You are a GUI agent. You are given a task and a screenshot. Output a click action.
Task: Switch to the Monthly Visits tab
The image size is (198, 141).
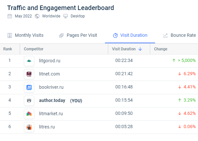26,35
